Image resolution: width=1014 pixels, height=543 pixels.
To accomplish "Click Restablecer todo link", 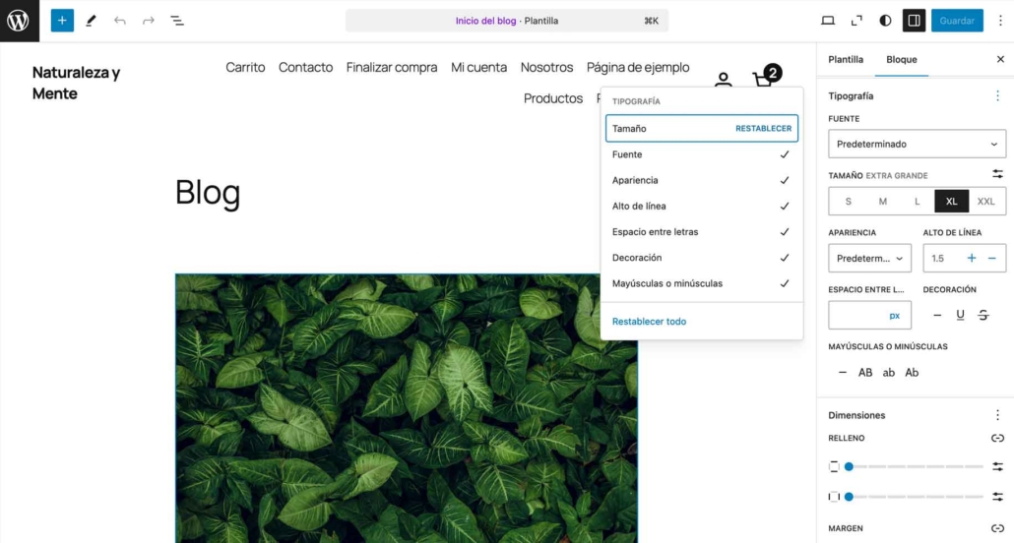I will 649,322.
